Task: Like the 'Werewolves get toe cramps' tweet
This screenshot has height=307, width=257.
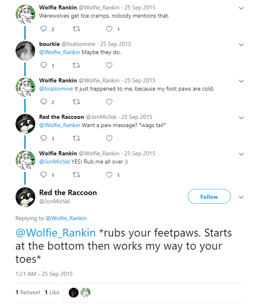Action: [x=109, y=29]
